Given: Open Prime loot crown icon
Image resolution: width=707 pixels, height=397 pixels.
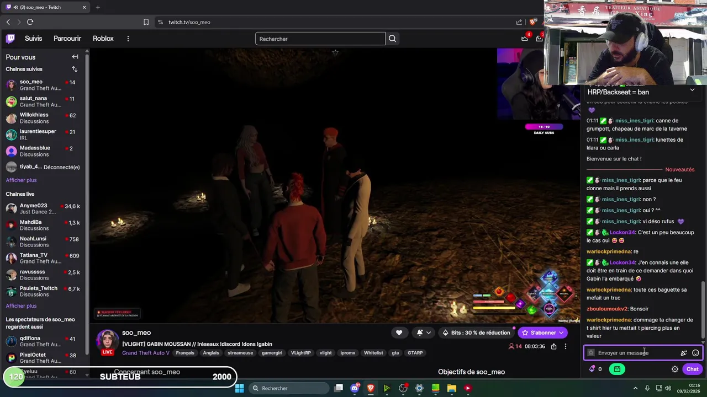Looking at the screenshot, I should (525, 38).
